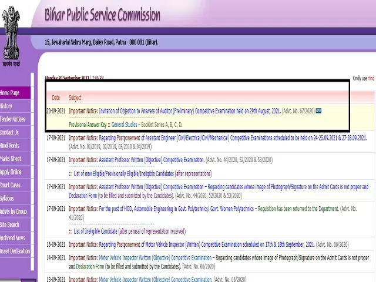376x282 pixels.
Task: Open the Contact Us sidebar entry
Action: [x=10, y=132]
